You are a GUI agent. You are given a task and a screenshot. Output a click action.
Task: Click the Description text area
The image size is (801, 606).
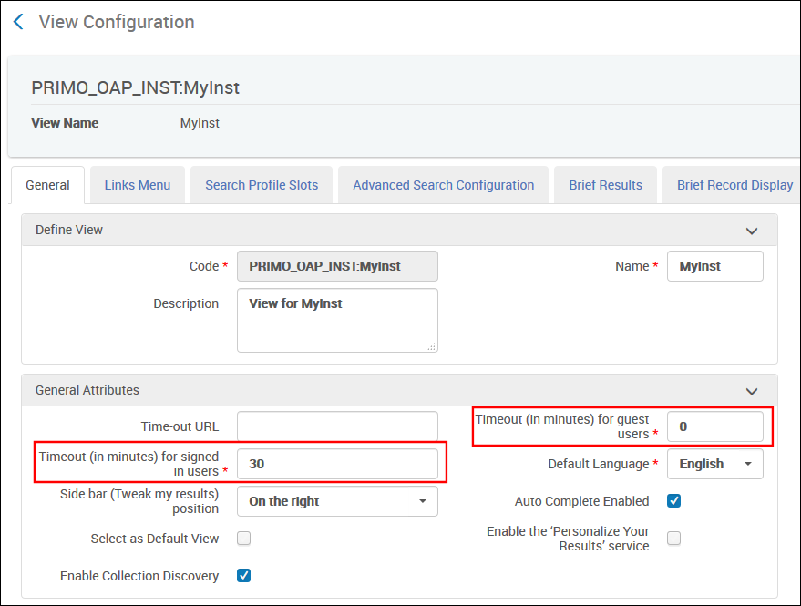(x=337, y=320)
